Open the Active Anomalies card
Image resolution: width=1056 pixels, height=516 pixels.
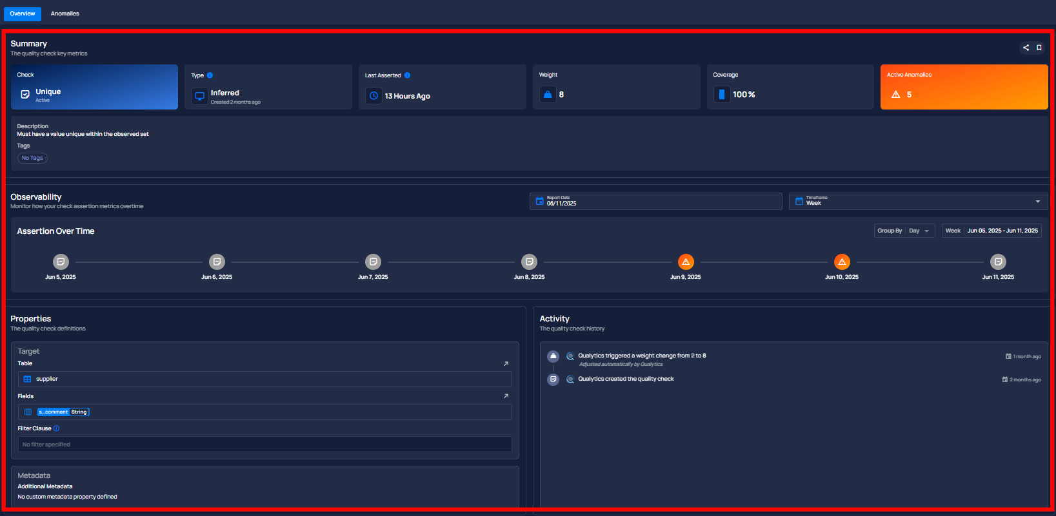(964, 87)
